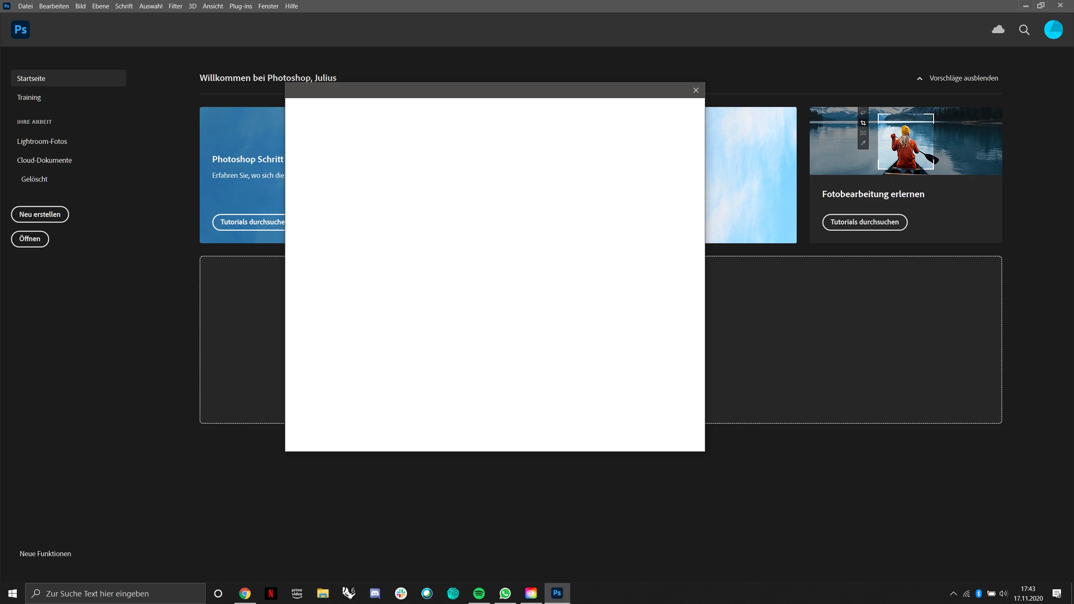Click the search magnifier icon
Image resolution: width=1074 pixels, height=604 pixels.
point(1024,30)
